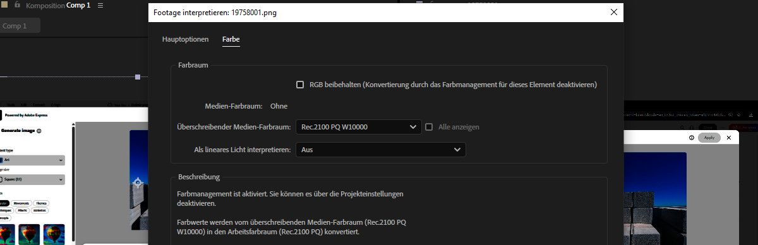Choose the first balloon style thumbnail
Screen dimensions: 758x245
click(x=6, y=234)
